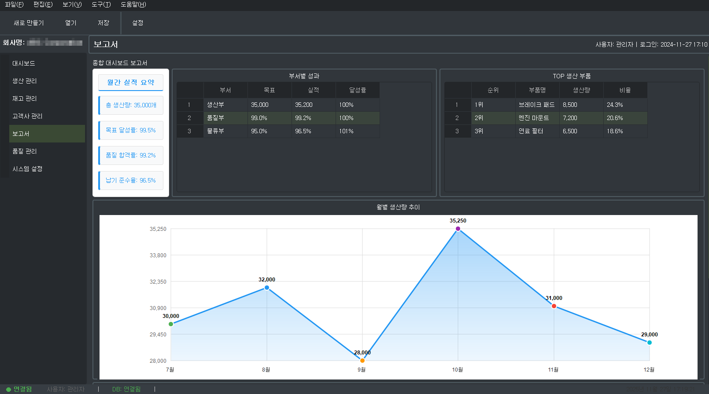
Task: Click the 월간 실적 요약 button
Action: [x=131, y=82]
